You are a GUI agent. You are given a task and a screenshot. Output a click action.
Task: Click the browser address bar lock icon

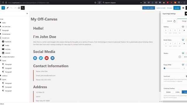click(x=6, y=3)
